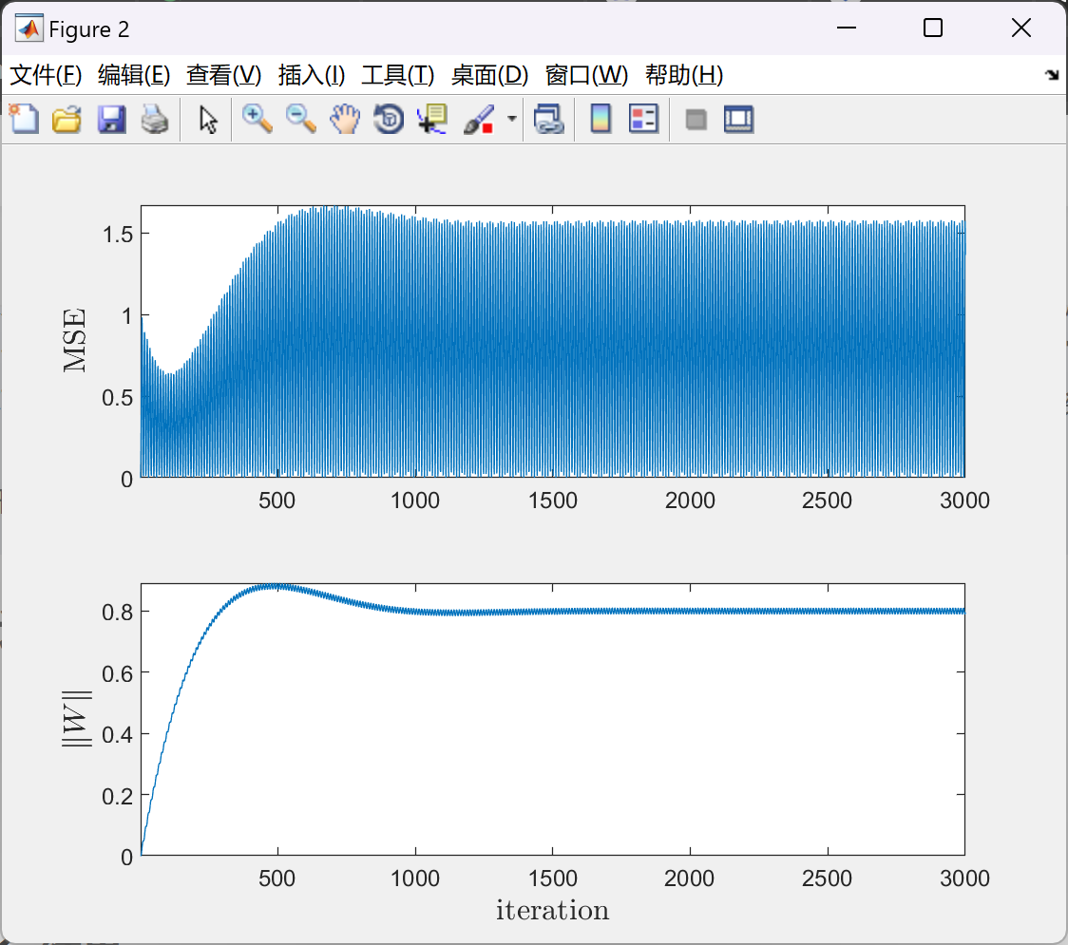Viewport: 1068px width, 945px height.
Task: Open the 插入(I) menu
Action: 312,75
